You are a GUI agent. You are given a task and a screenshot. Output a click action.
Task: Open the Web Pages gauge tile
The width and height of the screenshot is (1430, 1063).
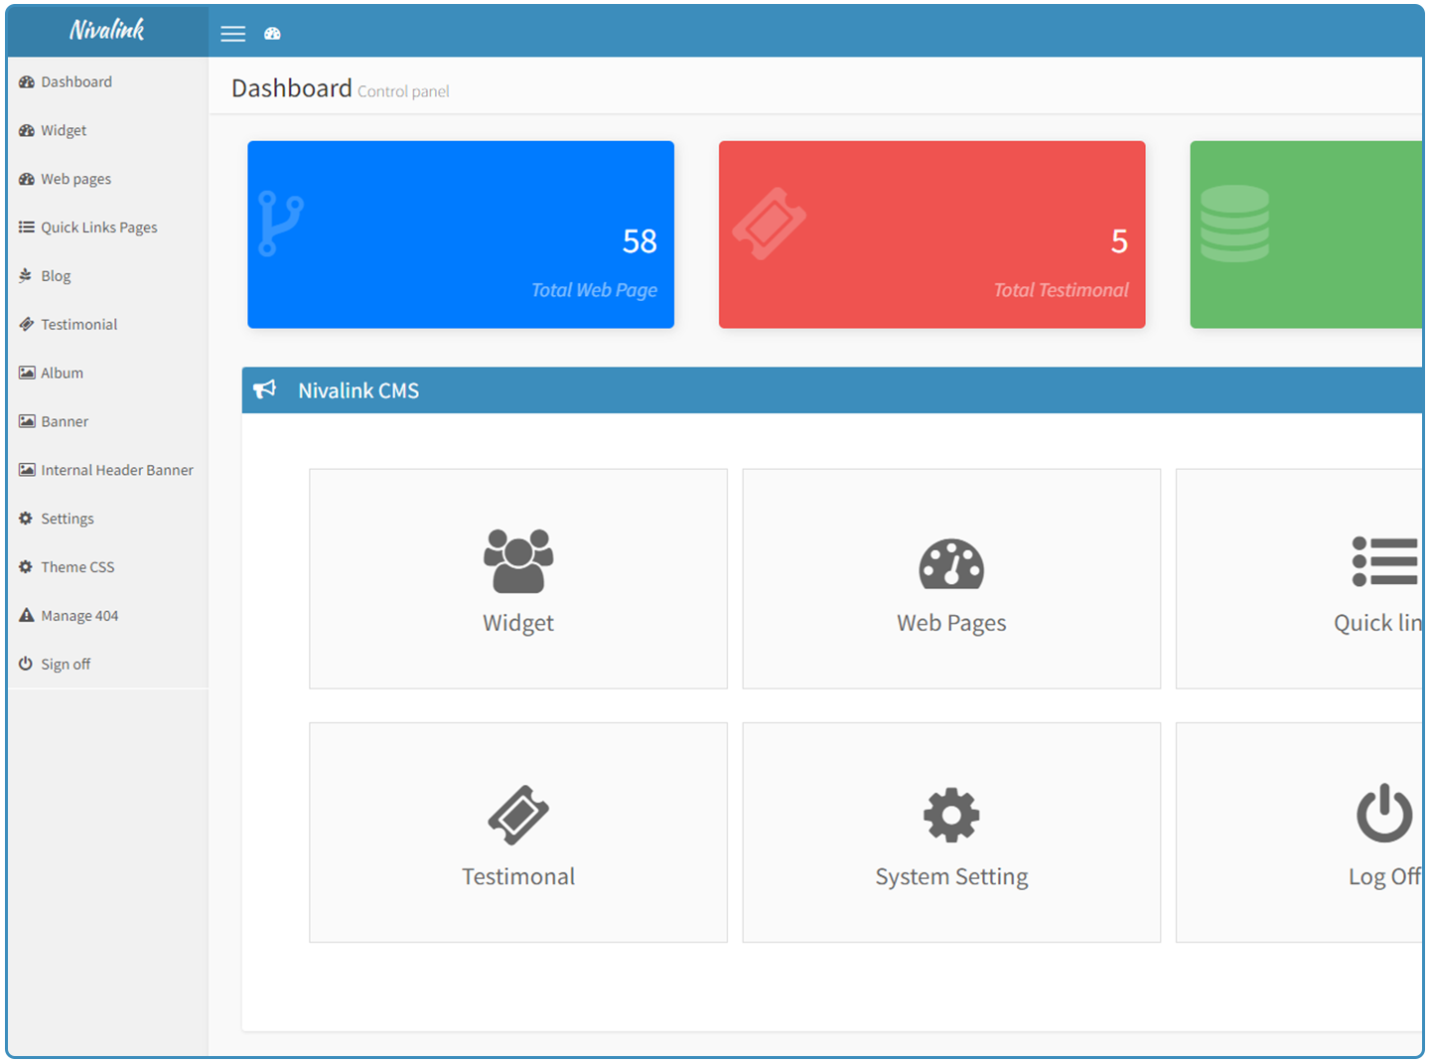[x=950, y=578]
